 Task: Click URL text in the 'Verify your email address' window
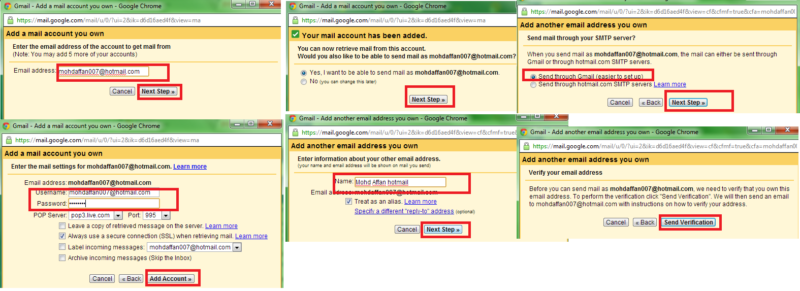tap(665, 146)
